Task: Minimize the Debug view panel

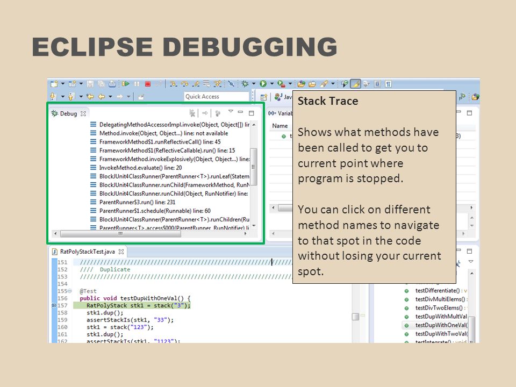Action: coord(241,112)
